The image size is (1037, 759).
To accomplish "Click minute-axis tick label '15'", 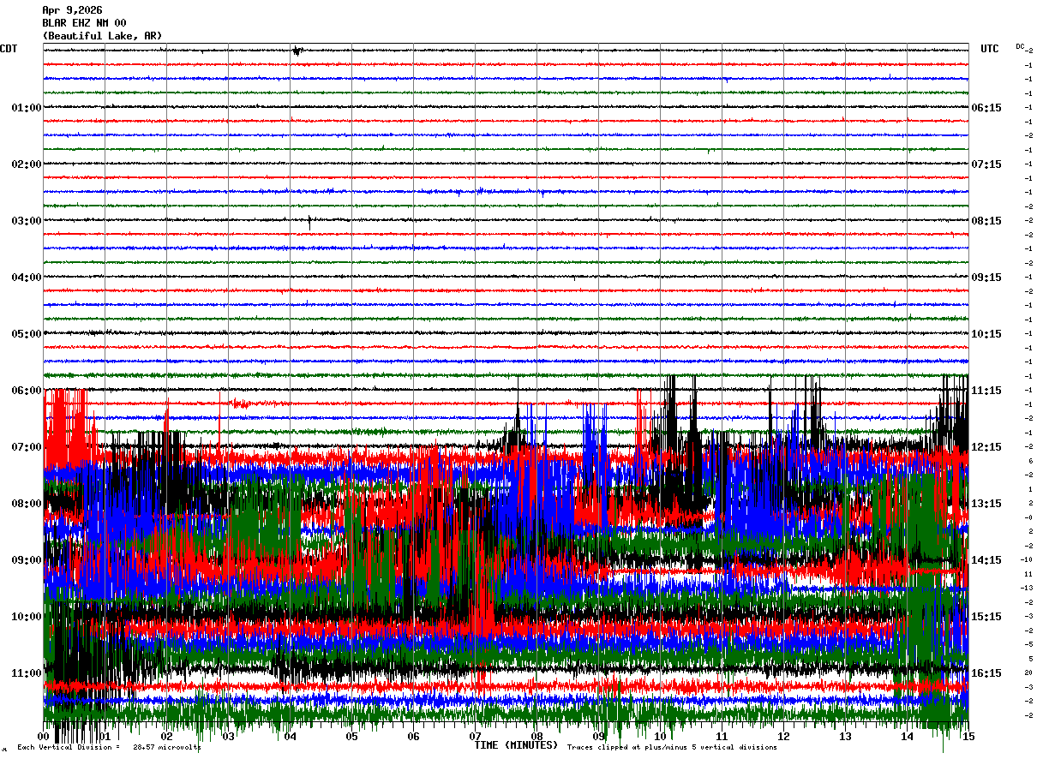I will click(x=968, y=737).
